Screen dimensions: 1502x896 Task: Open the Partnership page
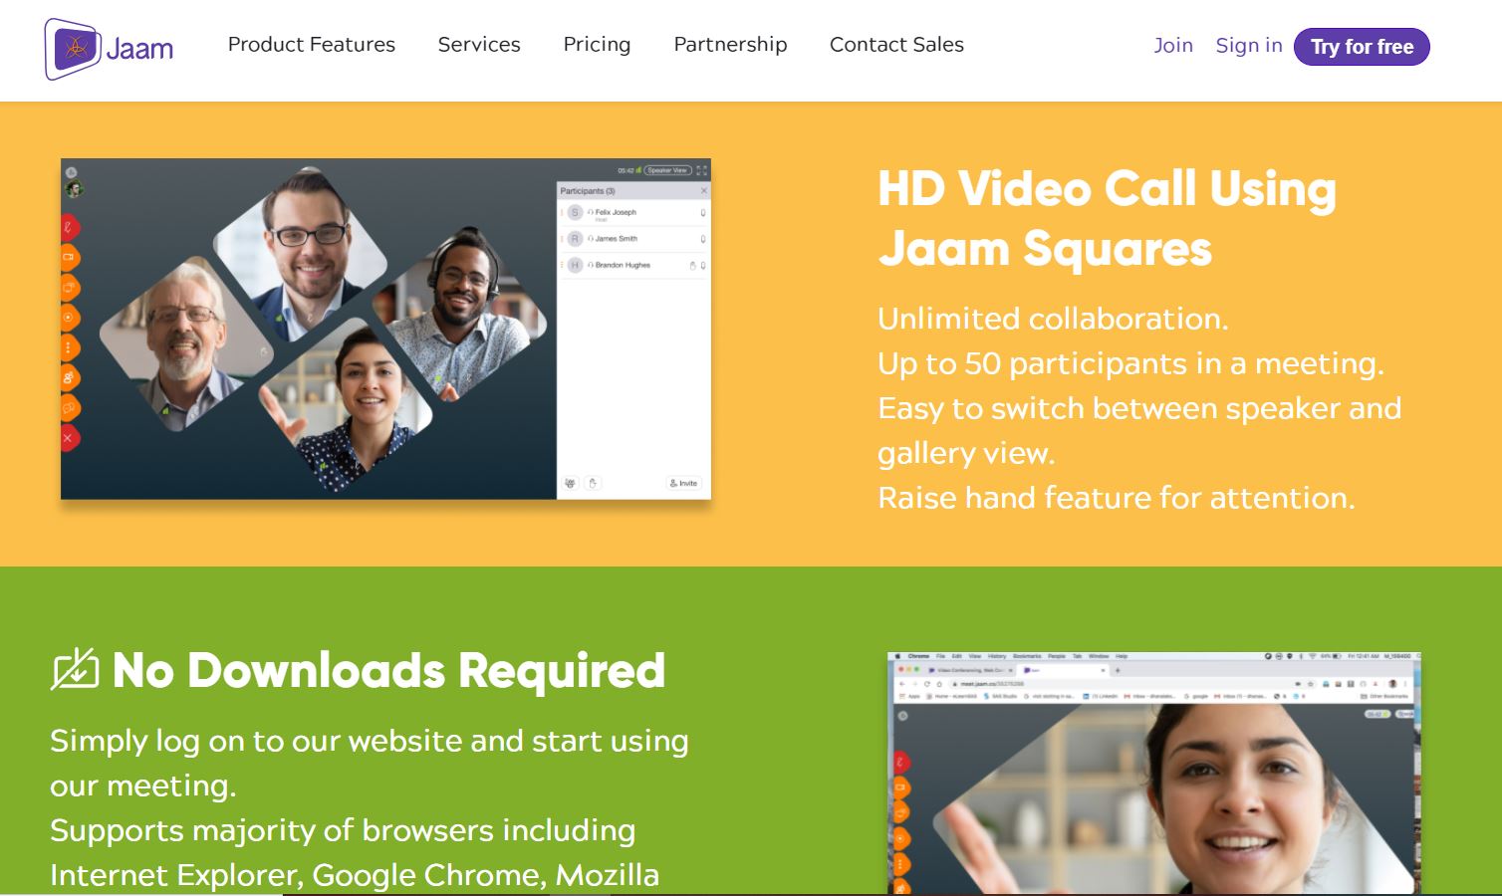coord(730,45)
